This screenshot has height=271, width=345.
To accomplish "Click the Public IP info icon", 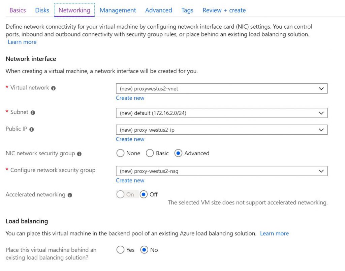I will coord(32,129).
